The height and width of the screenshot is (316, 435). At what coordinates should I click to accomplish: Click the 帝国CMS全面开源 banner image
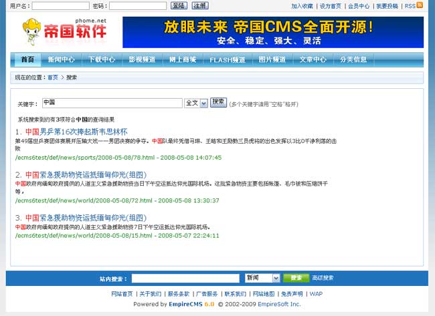click(x=273, y=32)
